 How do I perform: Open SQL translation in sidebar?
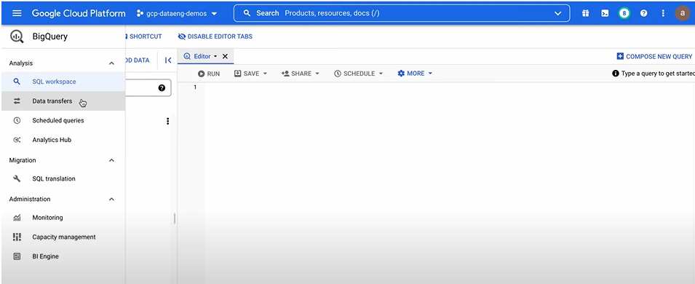click(x=63, y=179)
